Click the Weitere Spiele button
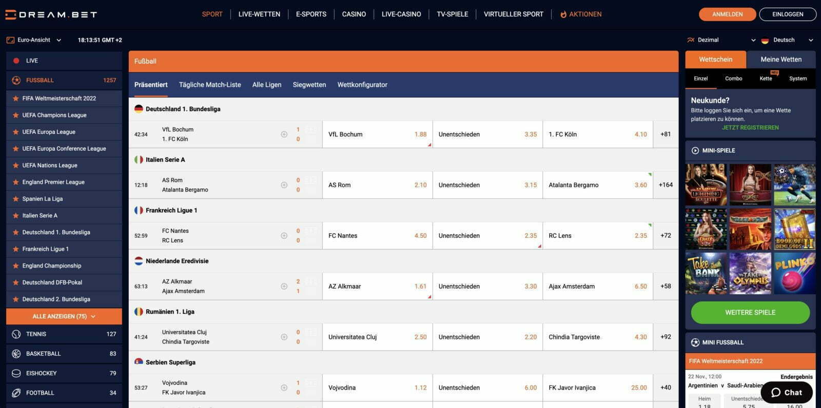This screenshot has width=821, height=408. pos(750,313)
